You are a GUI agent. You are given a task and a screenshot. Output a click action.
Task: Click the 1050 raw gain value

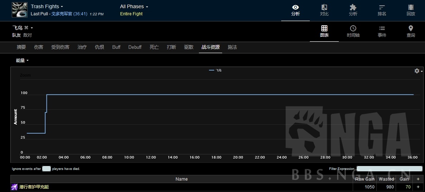click(370, 187)
